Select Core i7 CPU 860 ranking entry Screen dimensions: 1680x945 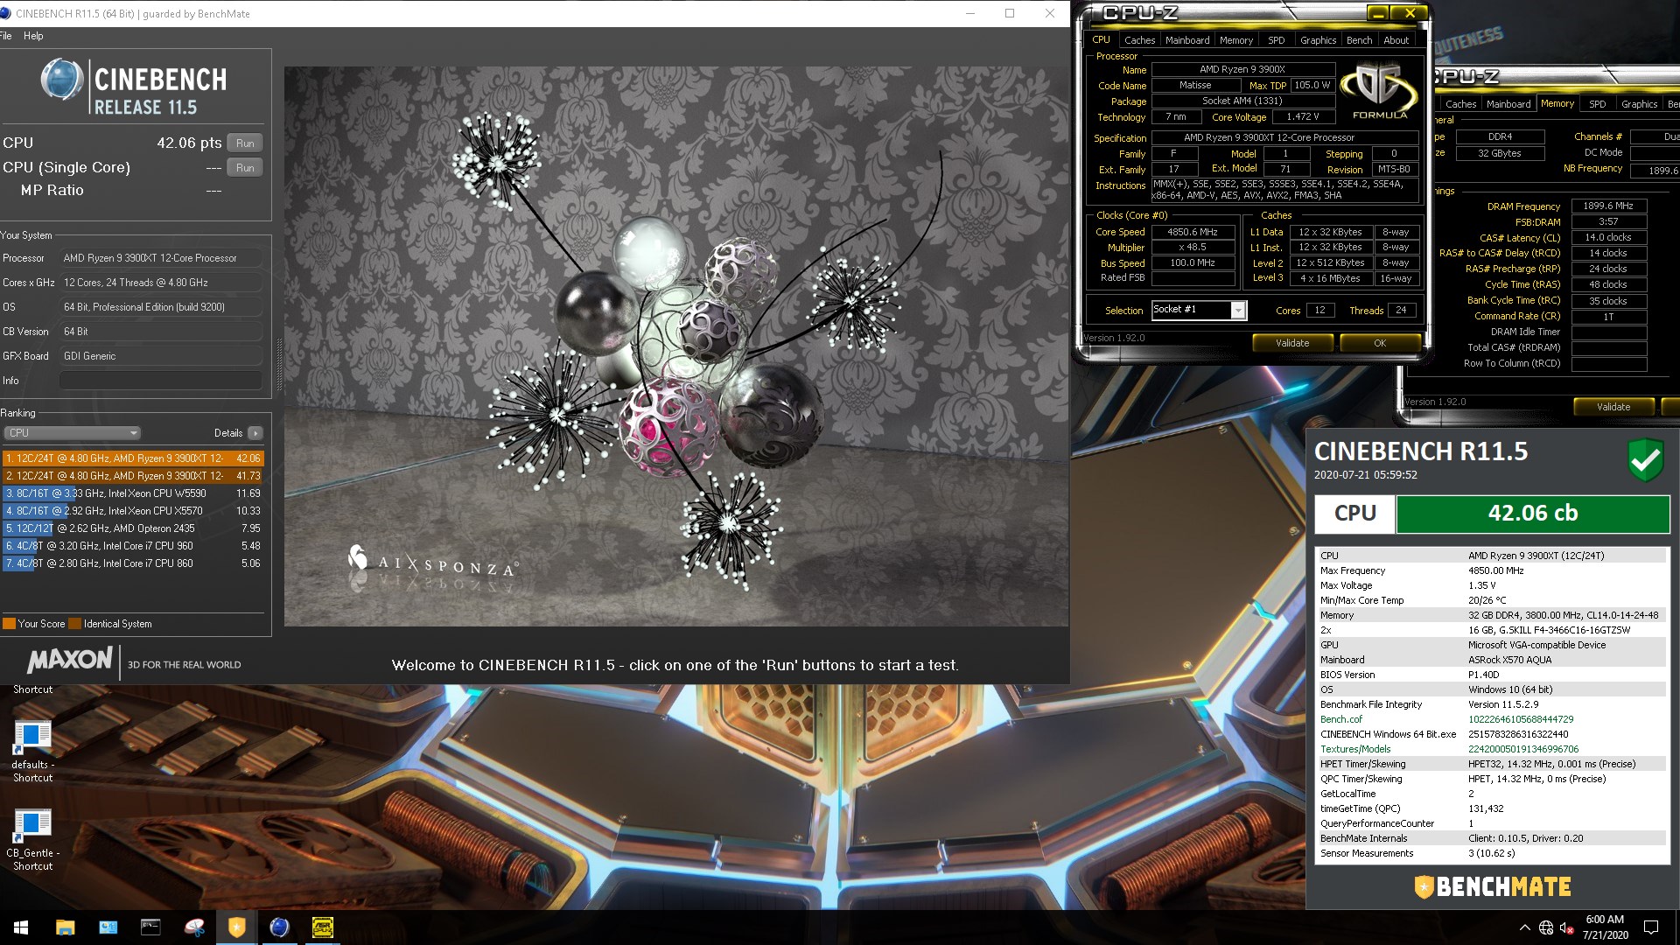point(132,563)
